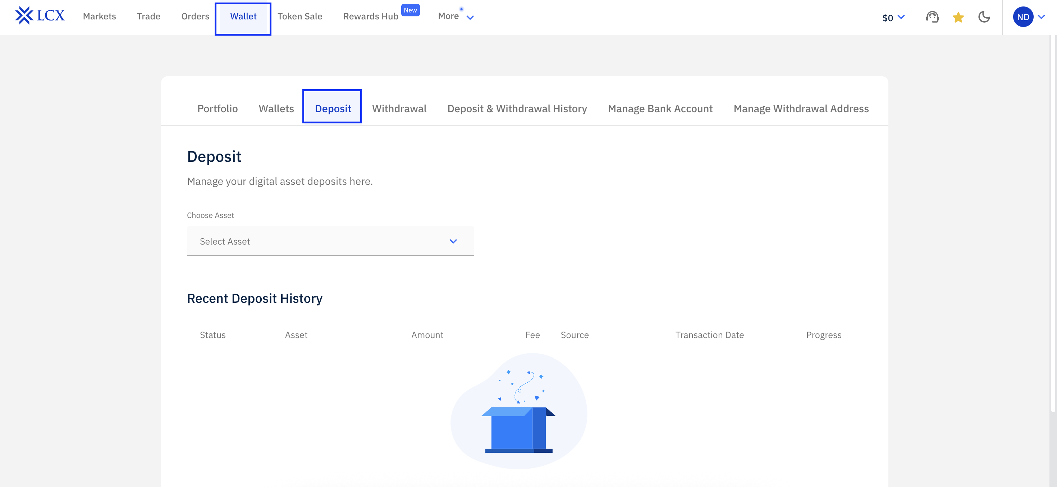Image resolution: width=1057 pixels, height=487 pixels.
Task: Open Deposit & Withdrawal History tab
Action: point(517,108)
